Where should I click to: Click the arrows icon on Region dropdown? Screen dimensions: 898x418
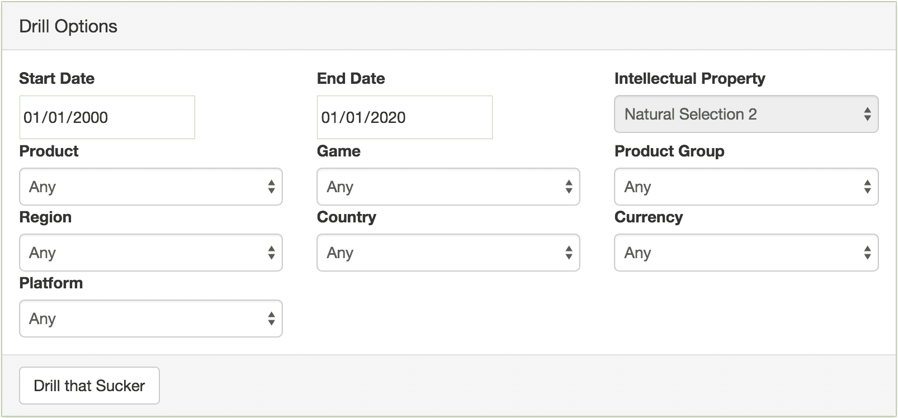click(x=271, y=253)
